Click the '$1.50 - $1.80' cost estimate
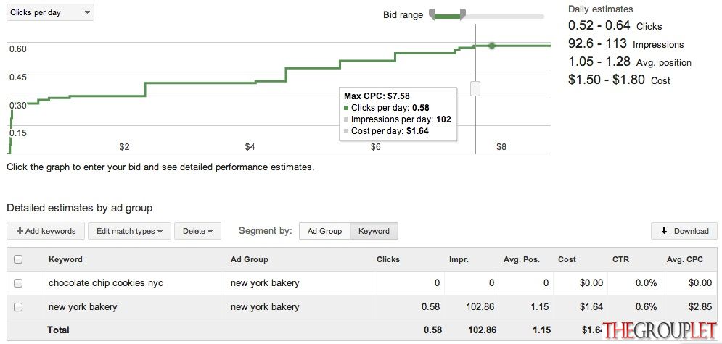This screenshot has height=344, width=722. [607, 80]
